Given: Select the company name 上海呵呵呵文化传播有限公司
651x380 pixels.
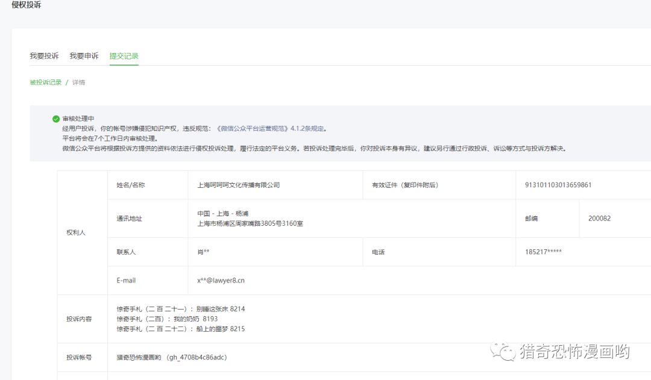Looking at the screenshot, I should click(x=238, y=185).
